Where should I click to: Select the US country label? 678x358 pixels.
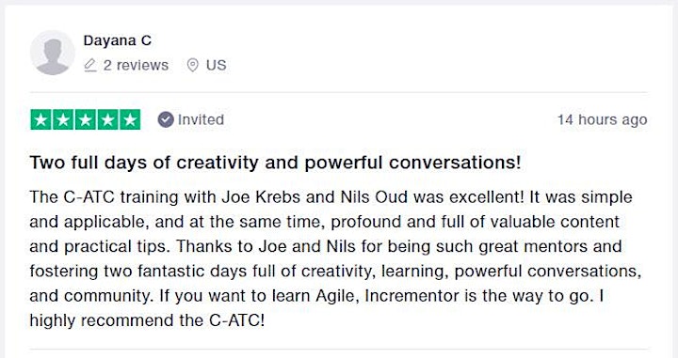coord(216,65)
